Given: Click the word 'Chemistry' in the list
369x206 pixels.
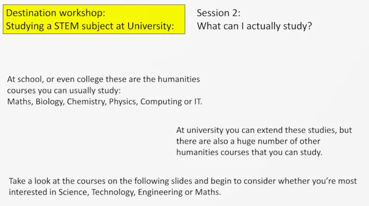Looking at the screenshot, I should pyautogui.click(x=86, y=102).
